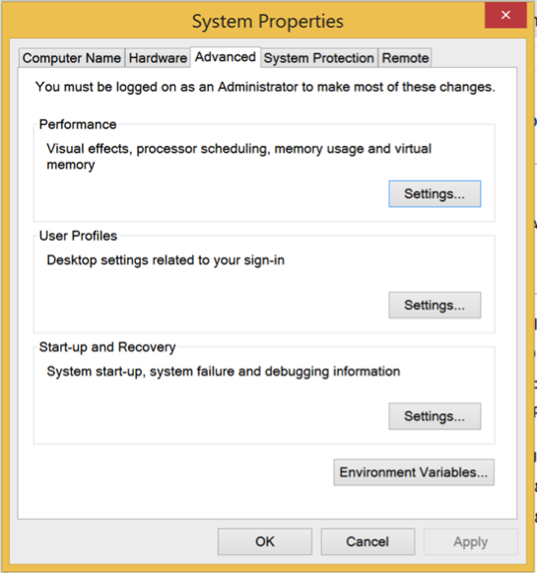Click the greyed-out Apply button
This screenshot has height=574, width=538.
pos(470,541)
